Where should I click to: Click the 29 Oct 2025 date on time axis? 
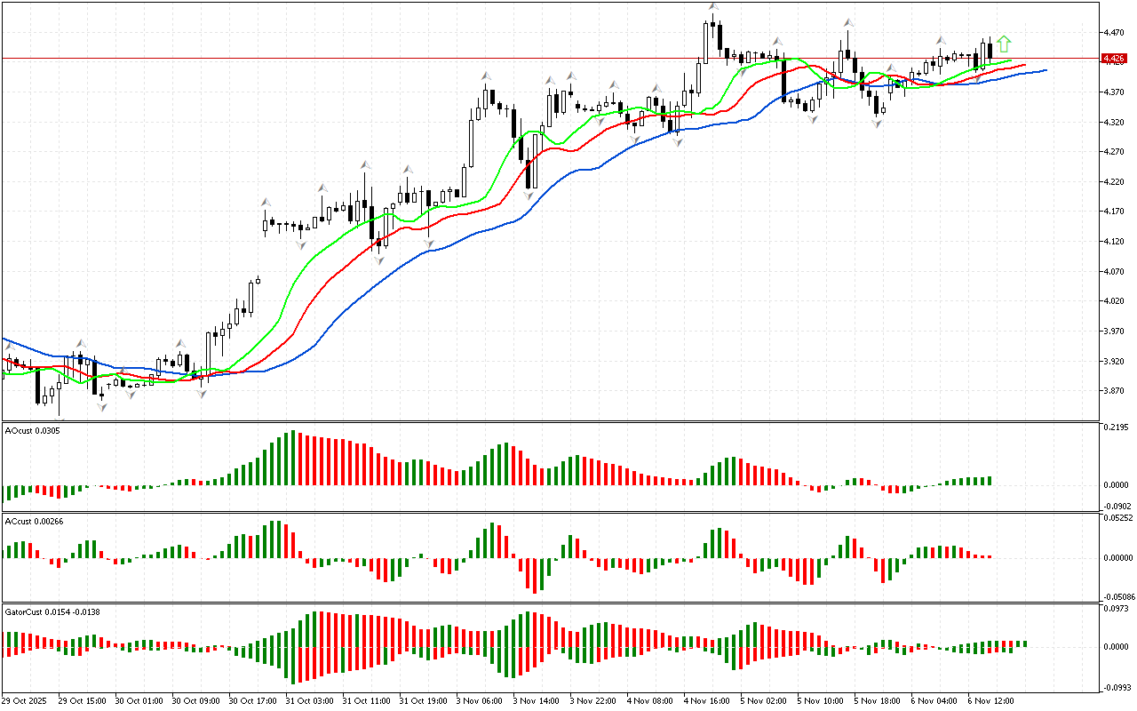click(x=27, y=700)
